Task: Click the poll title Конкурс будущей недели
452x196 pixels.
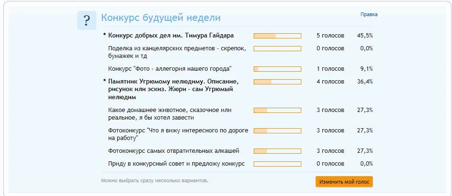Action: coord(161,18)
